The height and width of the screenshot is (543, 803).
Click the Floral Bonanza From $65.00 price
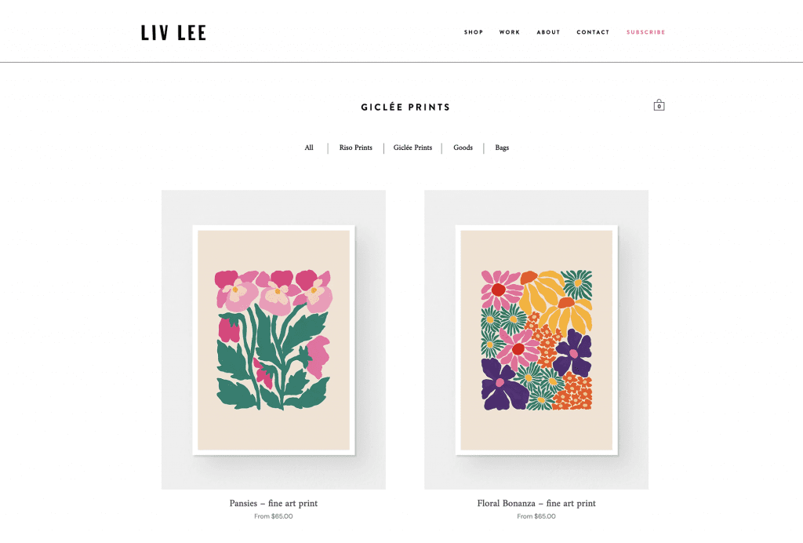[536, 516]
